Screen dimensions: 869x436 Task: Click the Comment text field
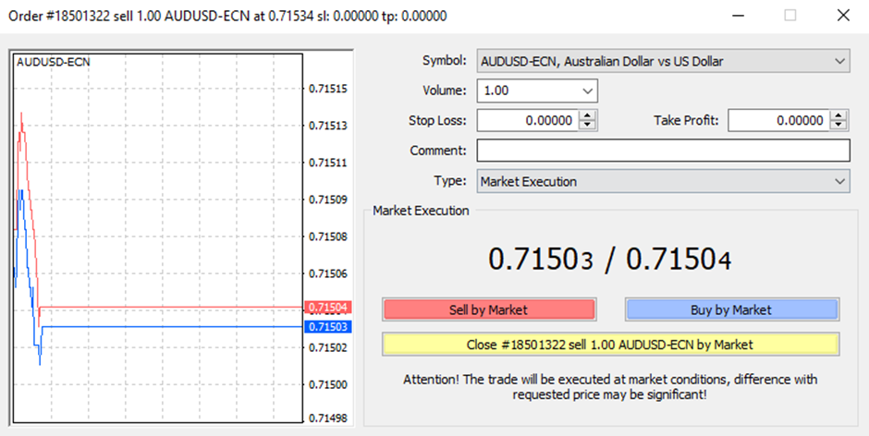click(x=663, y=151)
